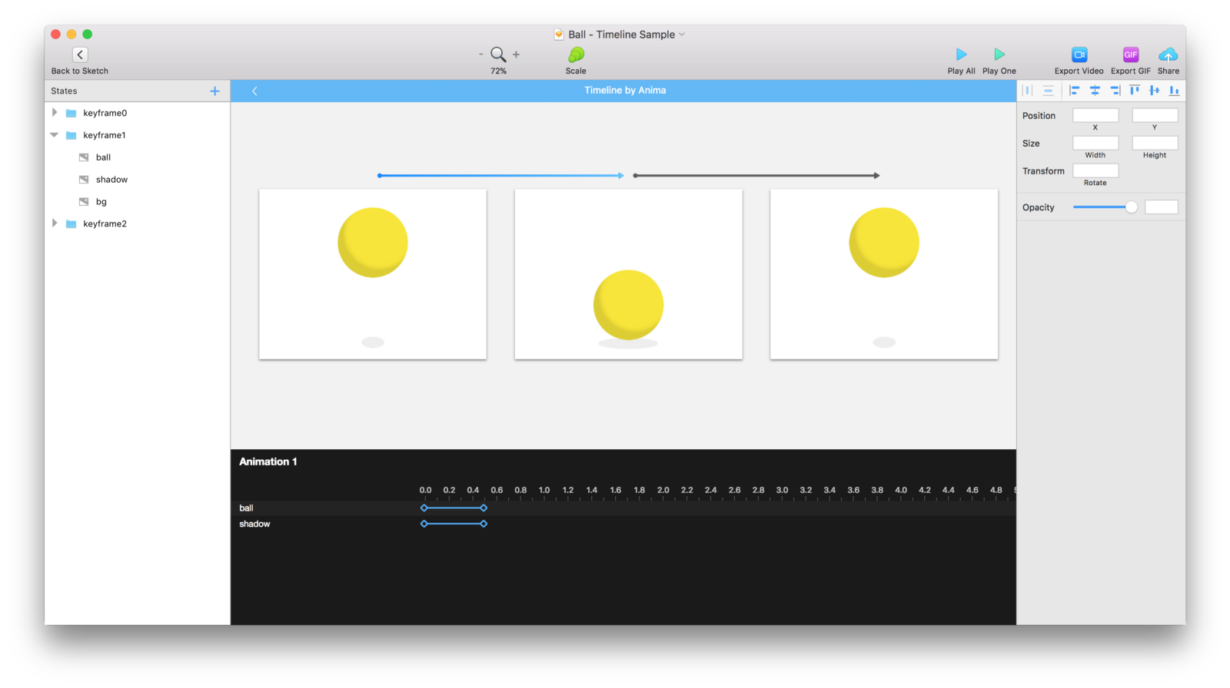Click the Export Video icon

click(x=1079, y=55)
